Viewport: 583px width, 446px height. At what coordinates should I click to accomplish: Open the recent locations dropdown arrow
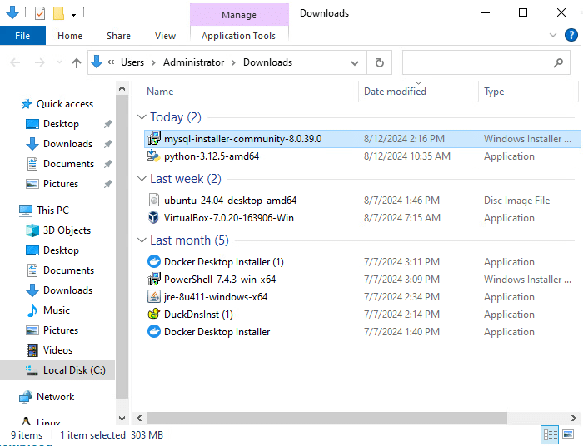click(x=59, y=62)
